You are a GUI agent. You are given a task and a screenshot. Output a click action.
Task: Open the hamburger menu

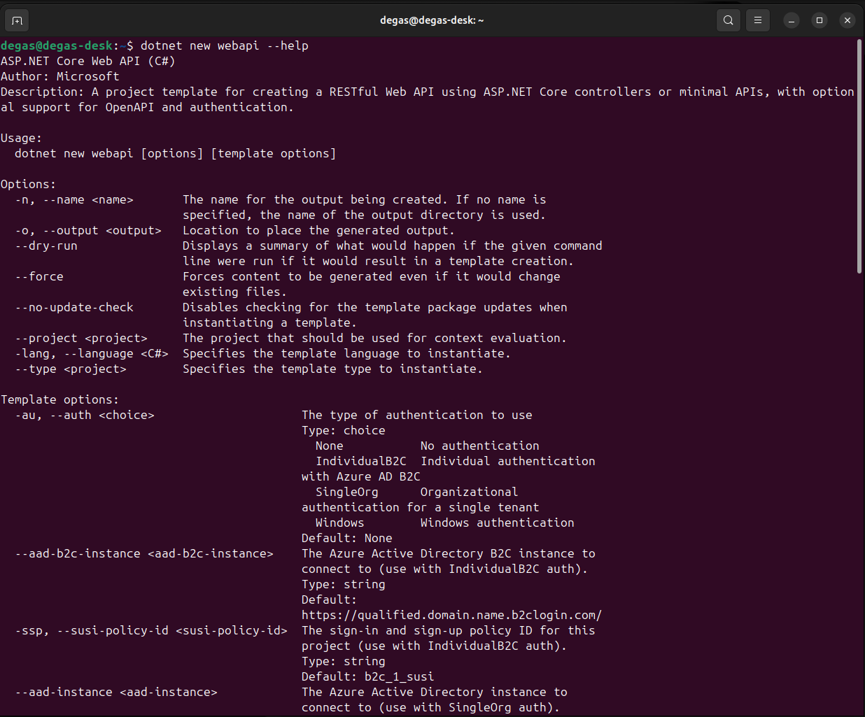click(758, 20)
